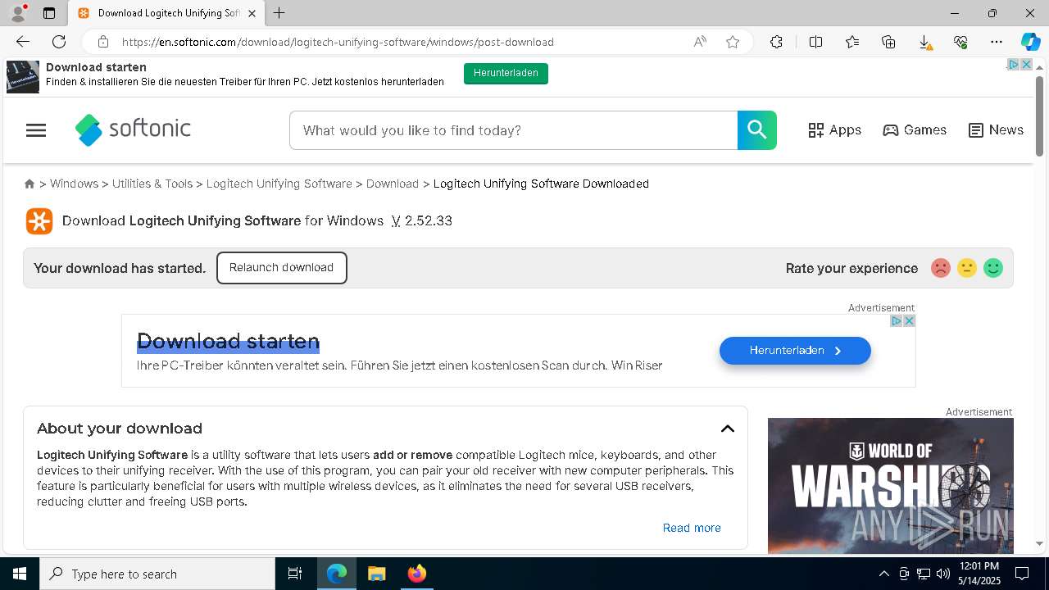1049x590 pixels.
Task: Open browser profile icon
Action: tap(18, 13)
